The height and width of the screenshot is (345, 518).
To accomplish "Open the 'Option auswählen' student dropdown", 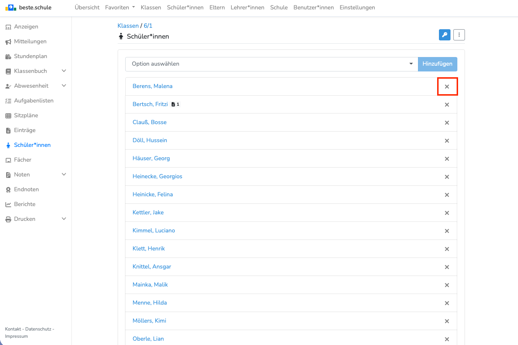I will point(271,64).
